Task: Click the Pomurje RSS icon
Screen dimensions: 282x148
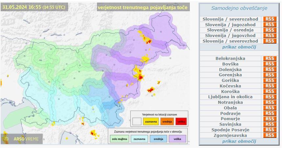Action: [270, 119]
